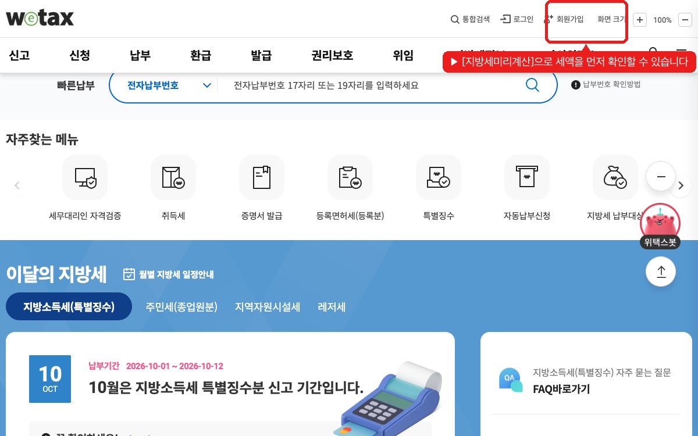
Task: Open the 권리보호 menu
Action: coord(332,56)
